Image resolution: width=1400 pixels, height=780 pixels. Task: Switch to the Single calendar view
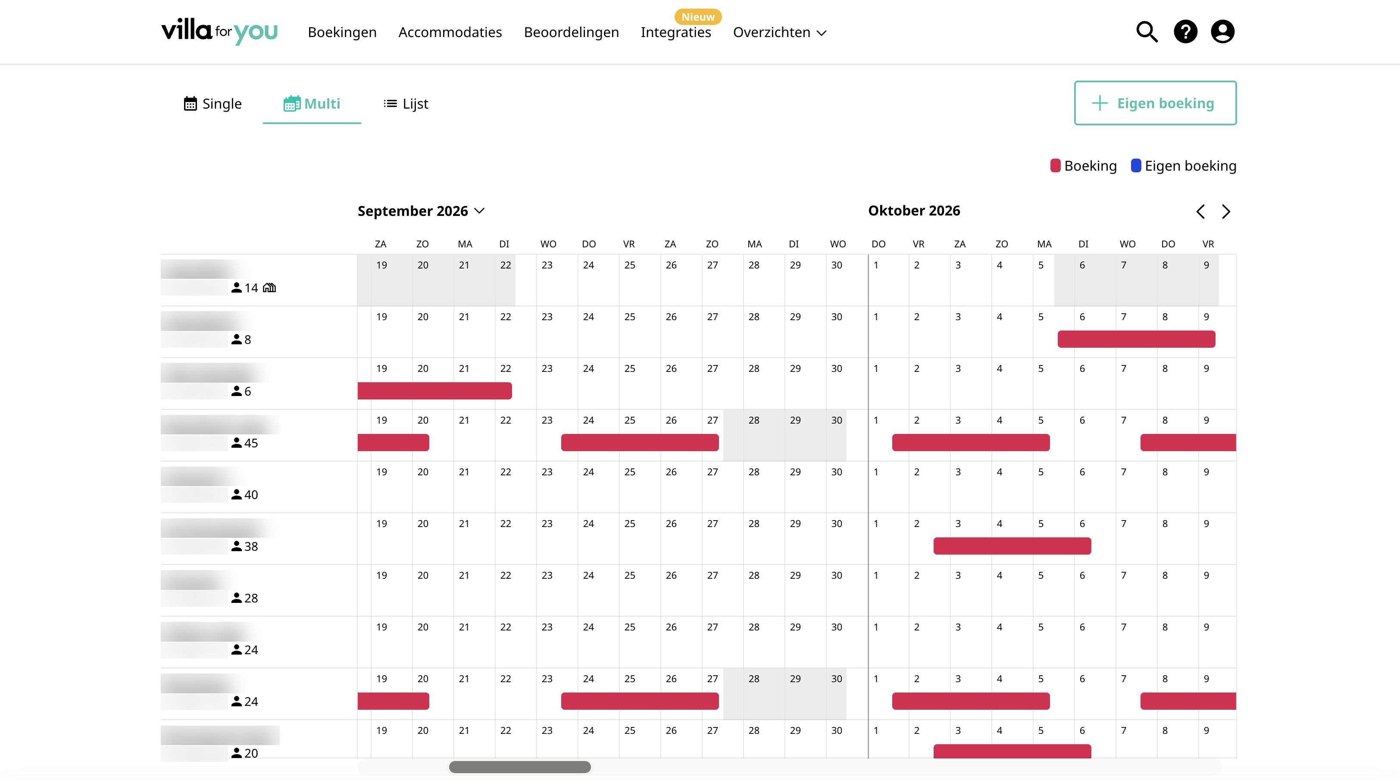[212, 103]
